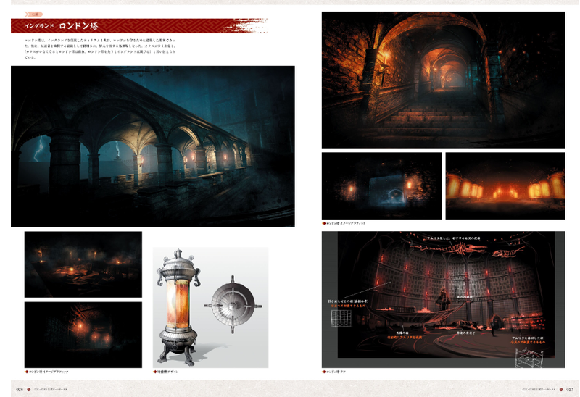This screenshot has width=580, height=397.
Task: Click the 培養槽 デザイン caption
Action: [167, 372]
